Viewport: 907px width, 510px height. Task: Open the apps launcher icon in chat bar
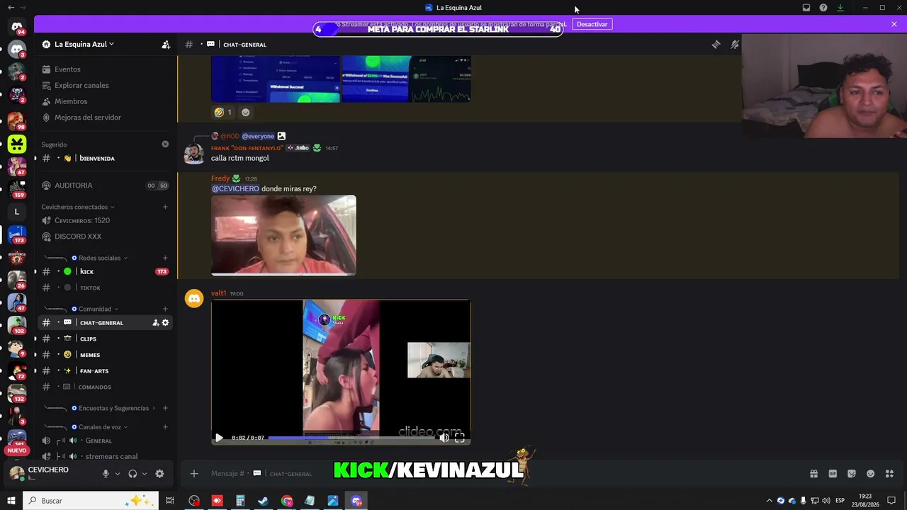point(890,474)
